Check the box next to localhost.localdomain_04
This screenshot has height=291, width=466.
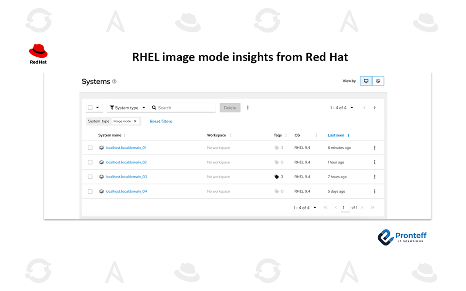(x=90, y=192)
